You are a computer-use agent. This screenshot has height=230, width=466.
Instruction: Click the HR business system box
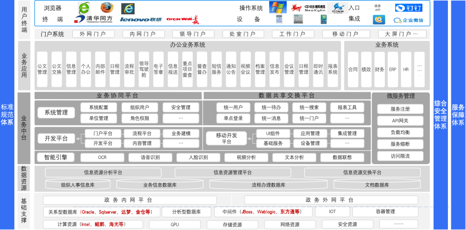[x=406, y=69]
